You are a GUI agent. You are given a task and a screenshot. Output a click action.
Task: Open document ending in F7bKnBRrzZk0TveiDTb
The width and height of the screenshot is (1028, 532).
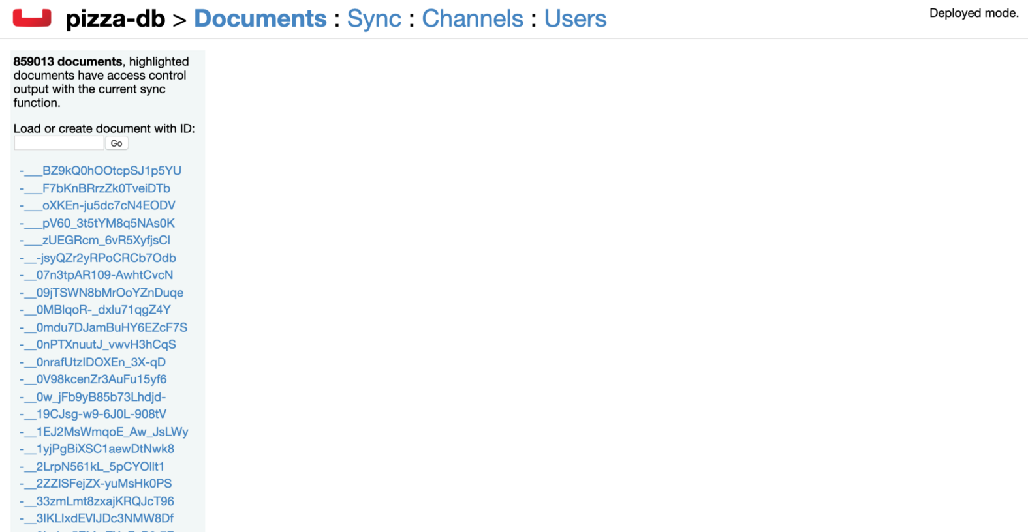pyautogui.click(x=95, y=188)
